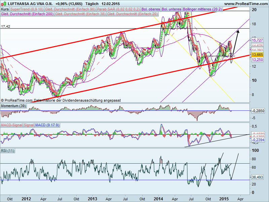Screen dimensions: 269x202
Task: Click the -5 level on Momentum scale
Action: [253, 118]
